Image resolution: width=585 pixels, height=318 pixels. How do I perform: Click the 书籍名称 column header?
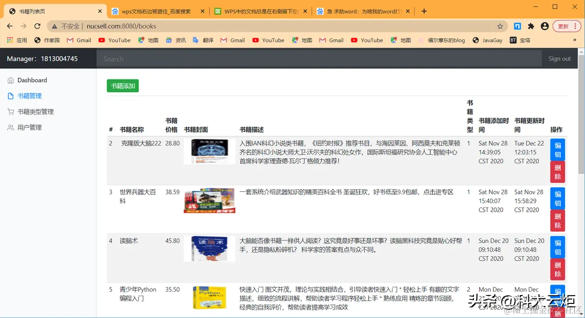pos(132,130)
